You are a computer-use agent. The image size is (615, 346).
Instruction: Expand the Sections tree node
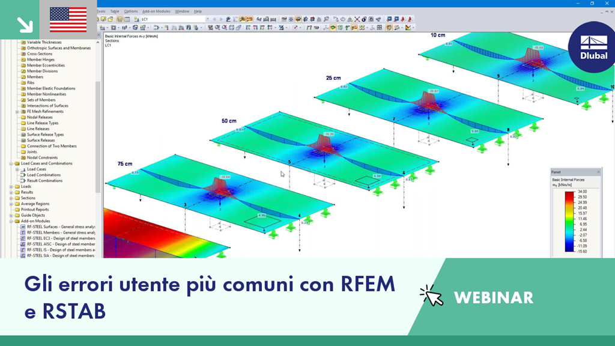pyautogui.click(x=11, y=198)
